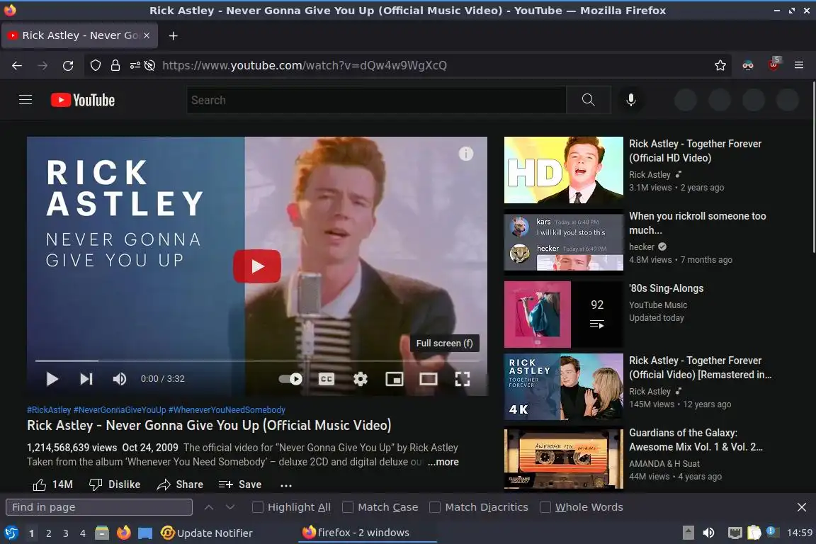Viewport: 816px width, 544px height.
Task: Submit search with the magnifier button
Action: [589, 100]
